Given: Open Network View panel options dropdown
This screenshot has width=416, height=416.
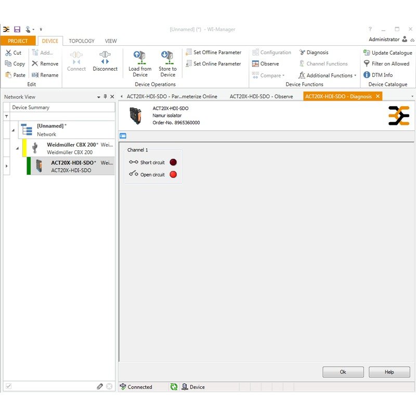Looking at the screenshot, I should 99,97.
